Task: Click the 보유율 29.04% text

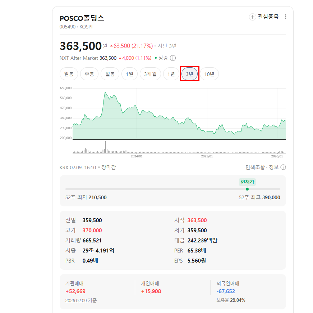Action: point(231,300)
